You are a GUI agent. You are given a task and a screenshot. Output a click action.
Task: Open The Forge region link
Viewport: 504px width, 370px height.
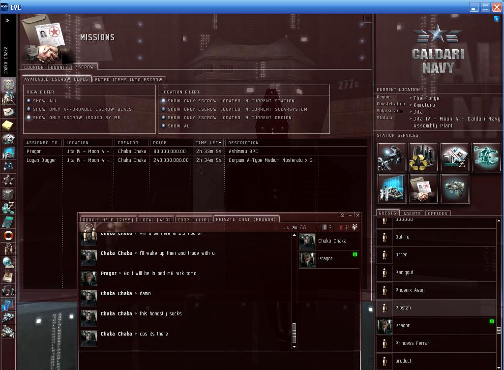click(426, 98)
